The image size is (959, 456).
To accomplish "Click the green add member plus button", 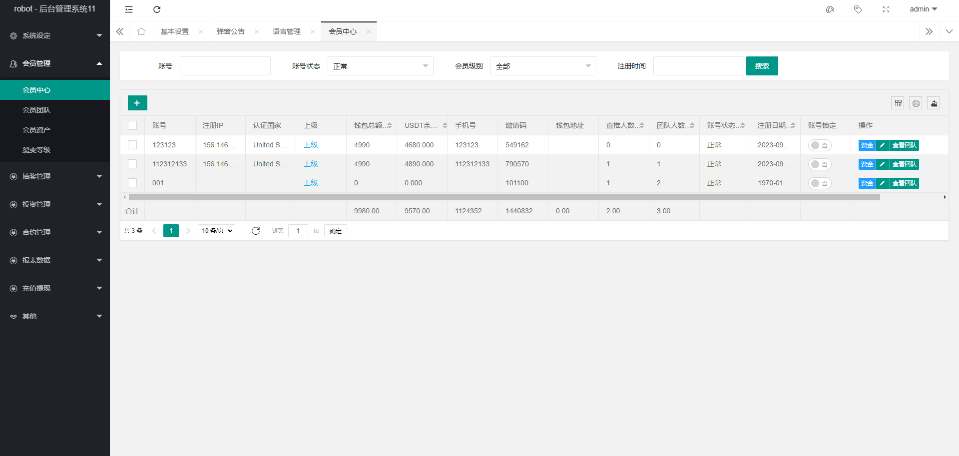I will 137,103.
